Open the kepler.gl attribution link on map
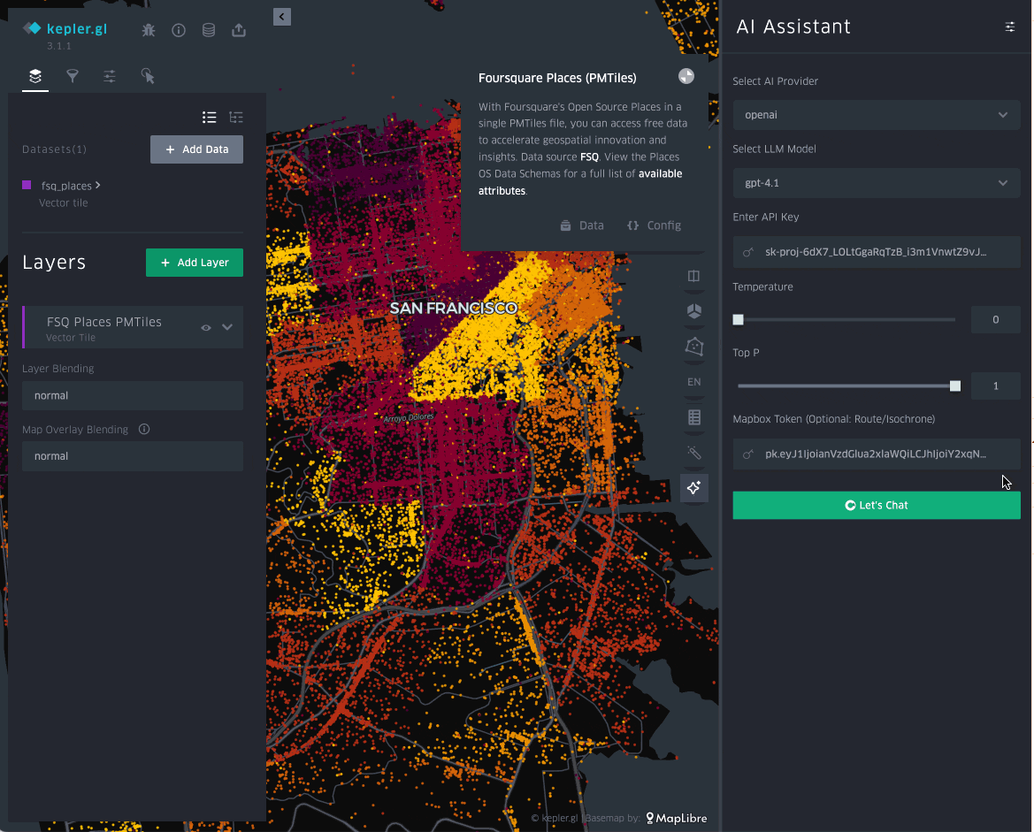The height and width of the screenshot is (832, 1034). coord(555,818)
